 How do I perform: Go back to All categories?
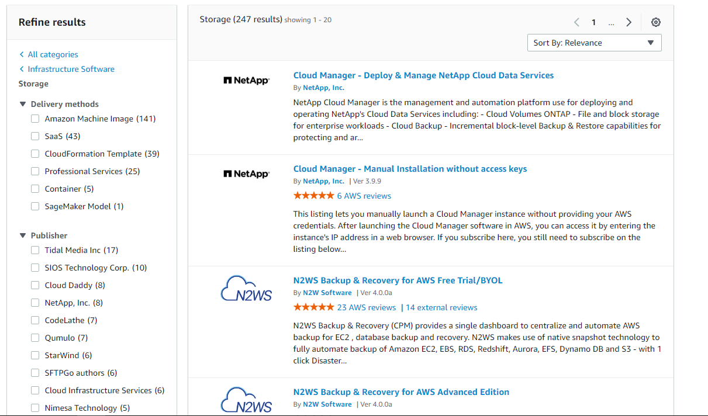coord(53,54)
